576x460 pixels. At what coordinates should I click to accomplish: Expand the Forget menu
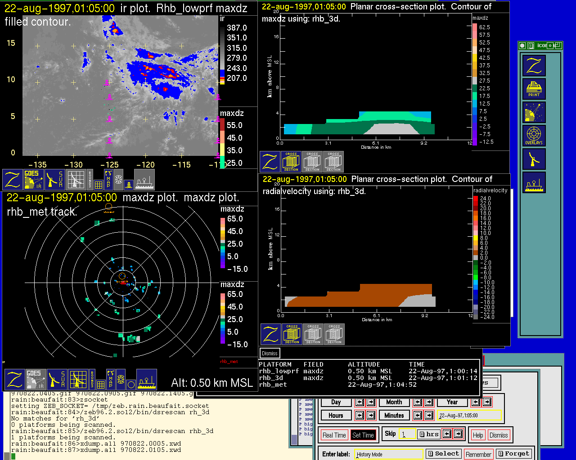[x=513, y=454]
